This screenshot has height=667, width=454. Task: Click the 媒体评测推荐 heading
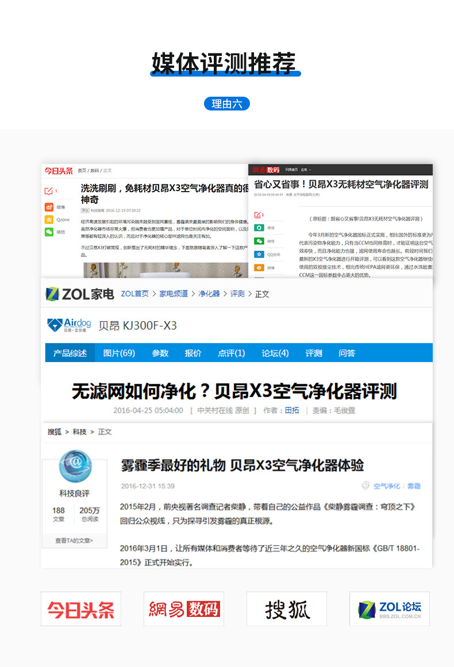pyautogui.click(x=224, y=63)
